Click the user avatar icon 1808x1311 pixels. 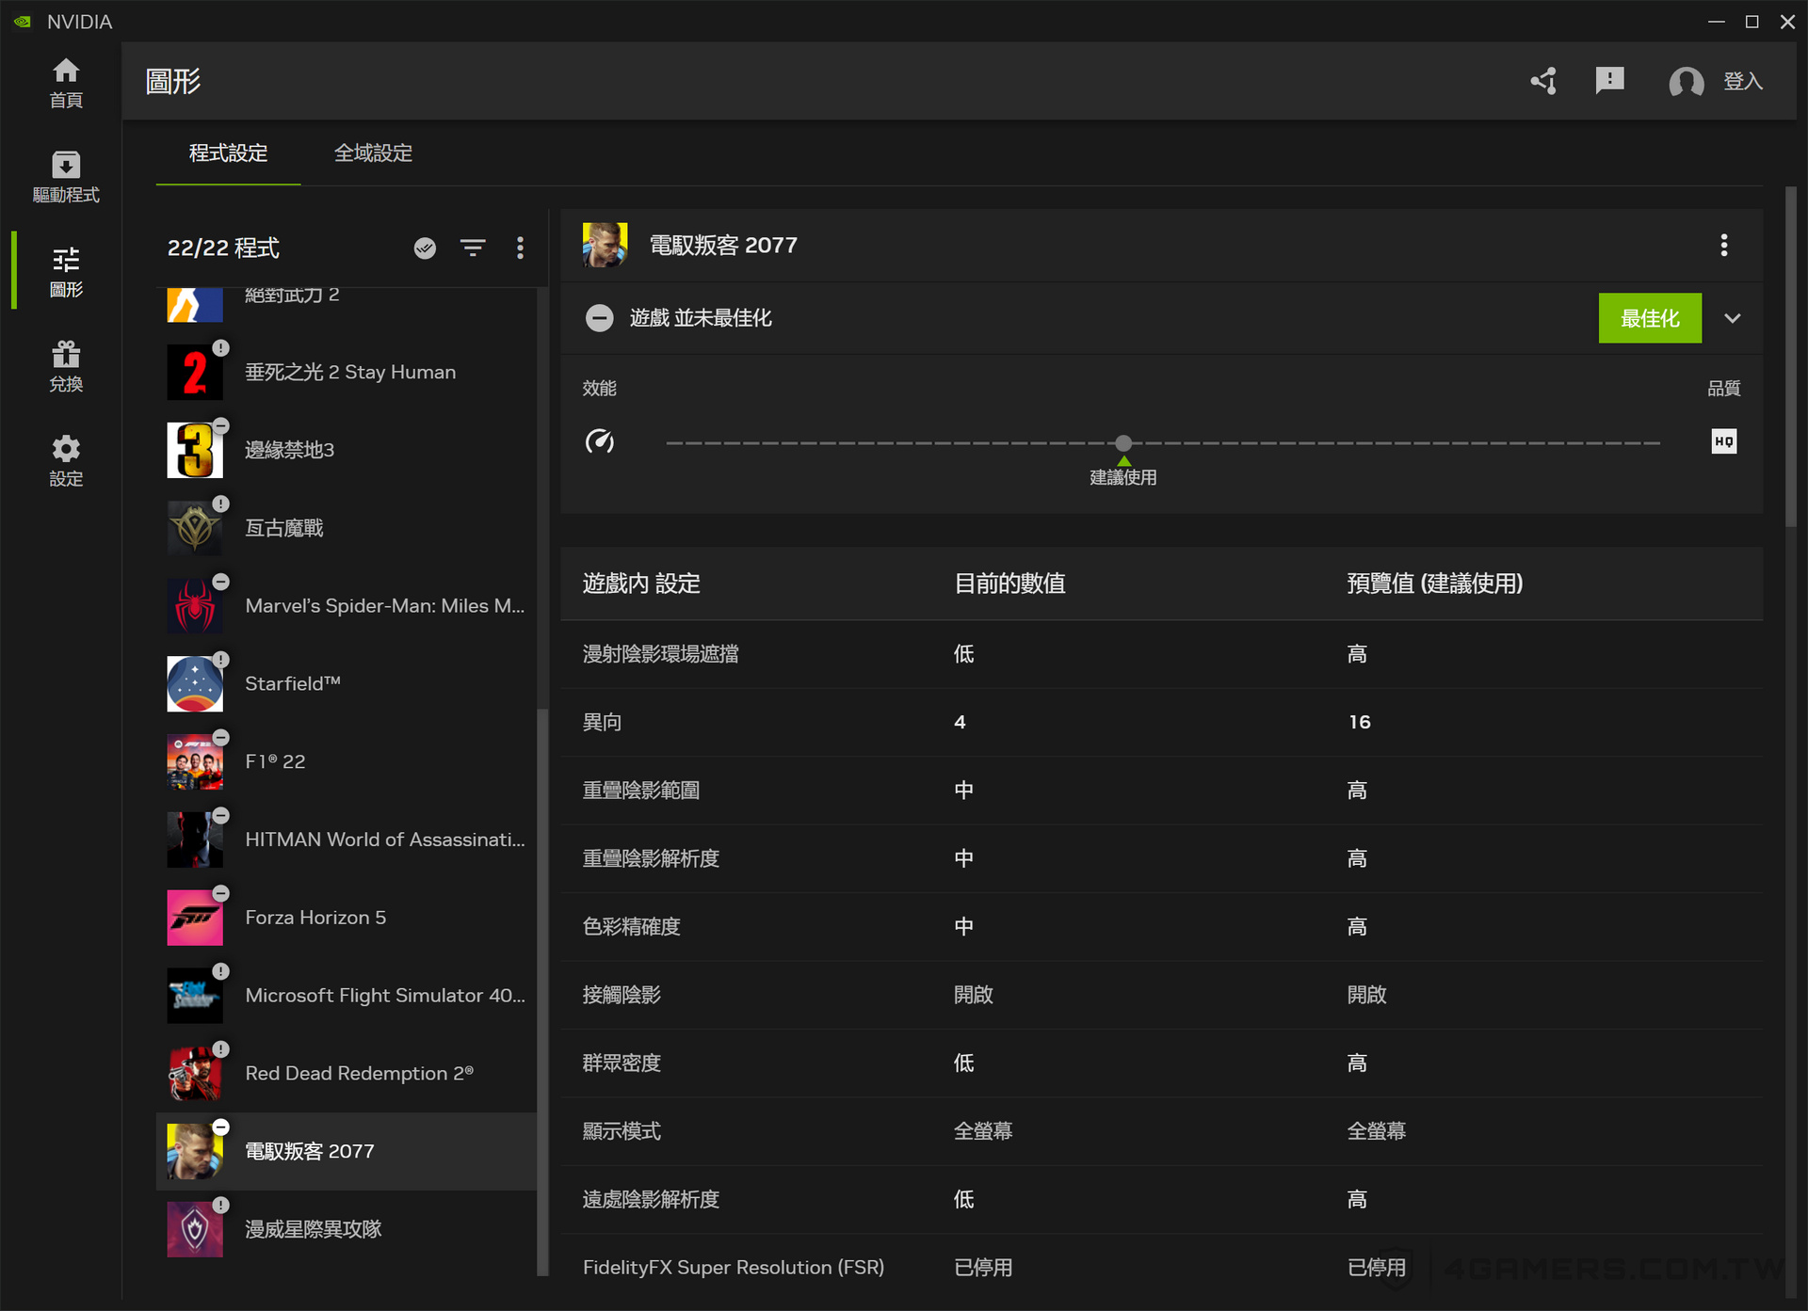(x=1686, y=82)
